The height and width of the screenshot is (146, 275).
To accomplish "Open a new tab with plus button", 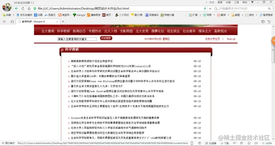I will point(63,21).
